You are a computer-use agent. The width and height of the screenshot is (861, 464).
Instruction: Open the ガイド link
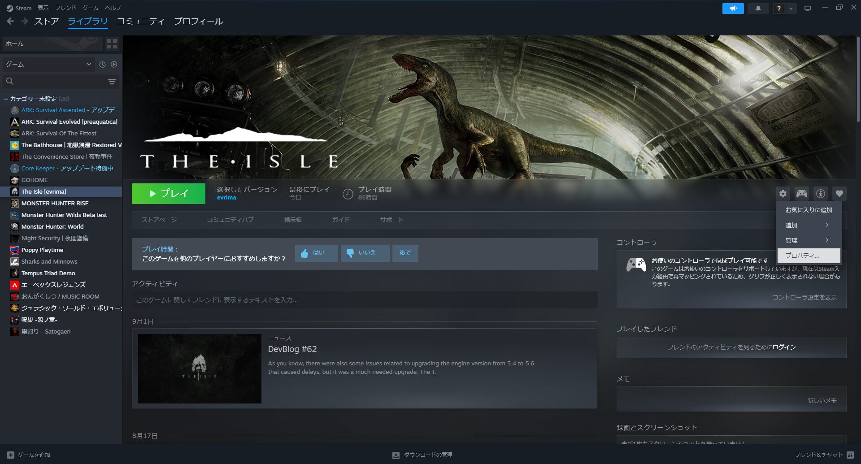tap(341, 220)
